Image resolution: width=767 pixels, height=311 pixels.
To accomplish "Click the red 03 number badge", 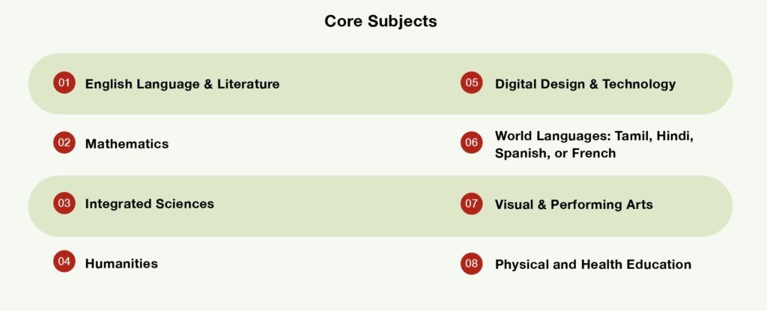I will pyautogui.click(x=64, y=203).
